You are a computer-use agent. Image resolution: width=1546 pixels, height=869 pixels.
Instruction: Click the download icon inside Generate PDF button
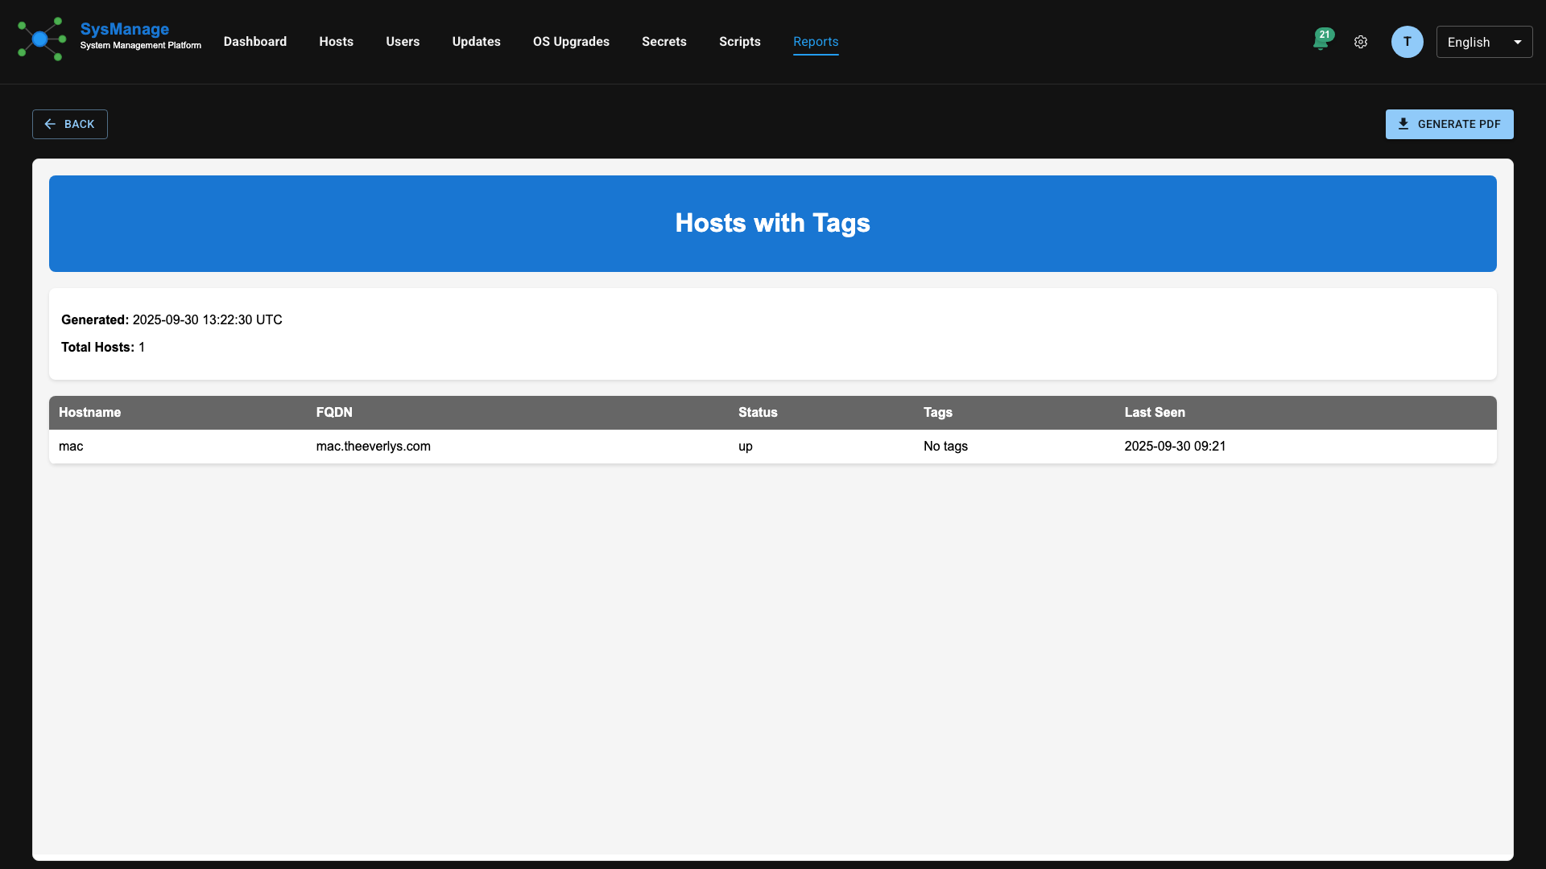click(1404, 124)
